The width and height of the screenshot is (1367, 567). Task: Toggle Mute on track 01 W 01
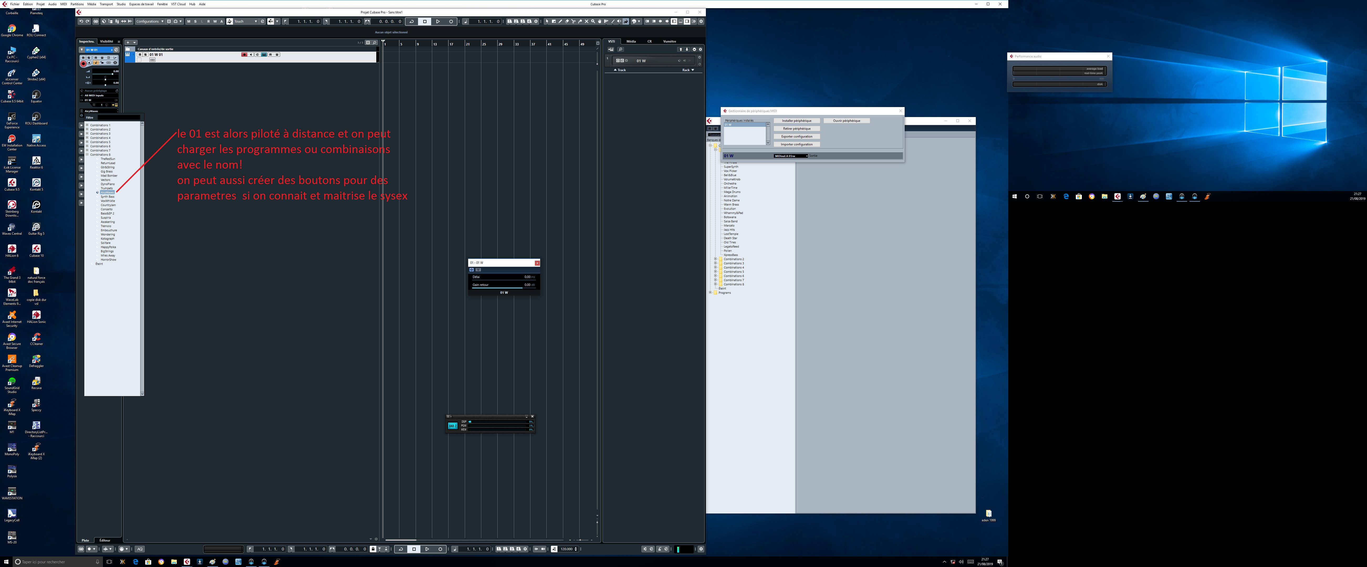tap(140, 55)
